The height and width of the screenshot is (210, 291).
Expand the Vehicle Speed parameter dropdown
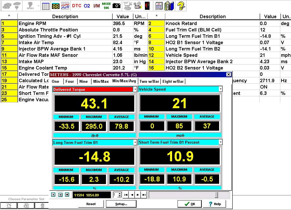tap(221, 89)
